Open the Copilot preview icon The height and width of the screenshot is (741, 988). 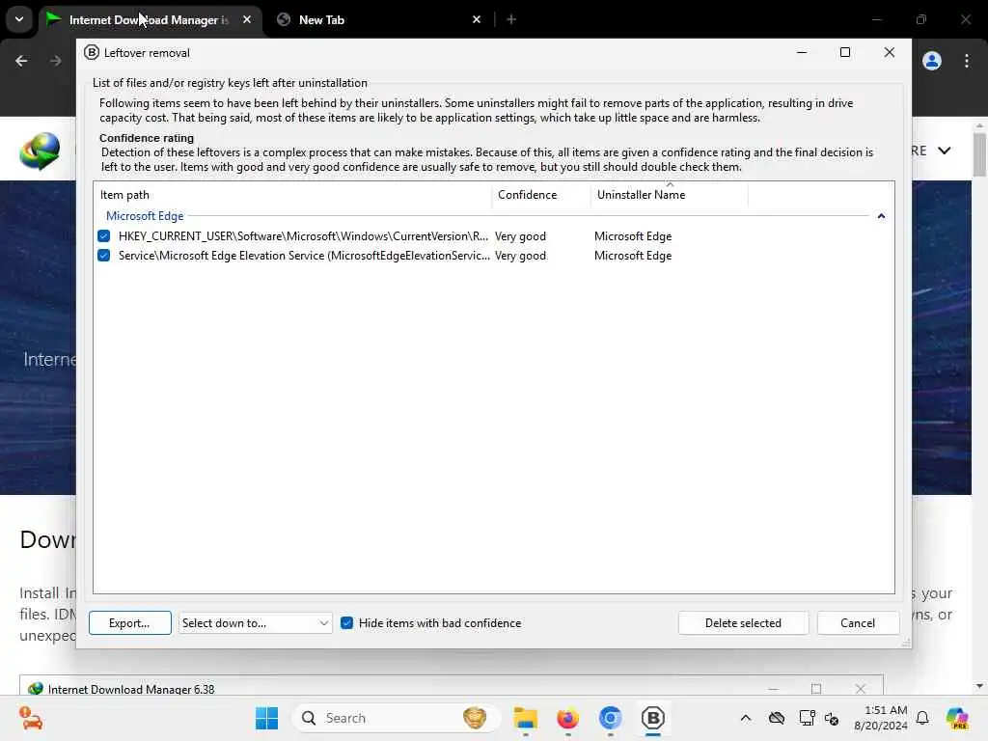[x=957, y=718]
